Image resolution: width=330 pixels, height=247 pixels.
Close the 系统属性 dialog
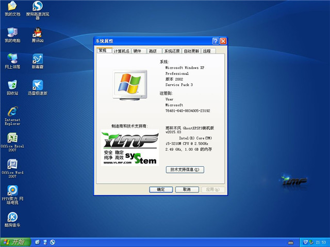click(x=223, y=41)
